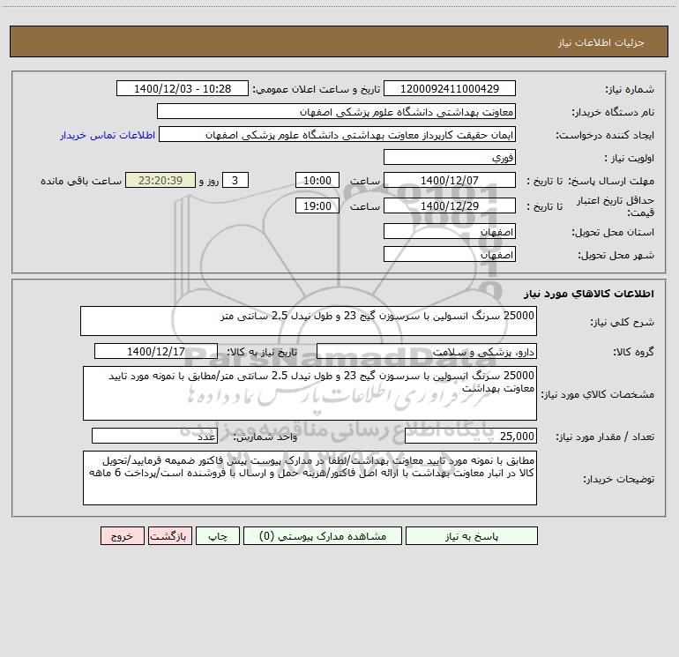
Task: Click the 'توضیحات خریدار:' label
Action: tap(619, 480)
